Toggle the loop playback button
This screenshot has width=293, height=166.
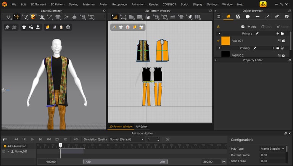point(57,139)
